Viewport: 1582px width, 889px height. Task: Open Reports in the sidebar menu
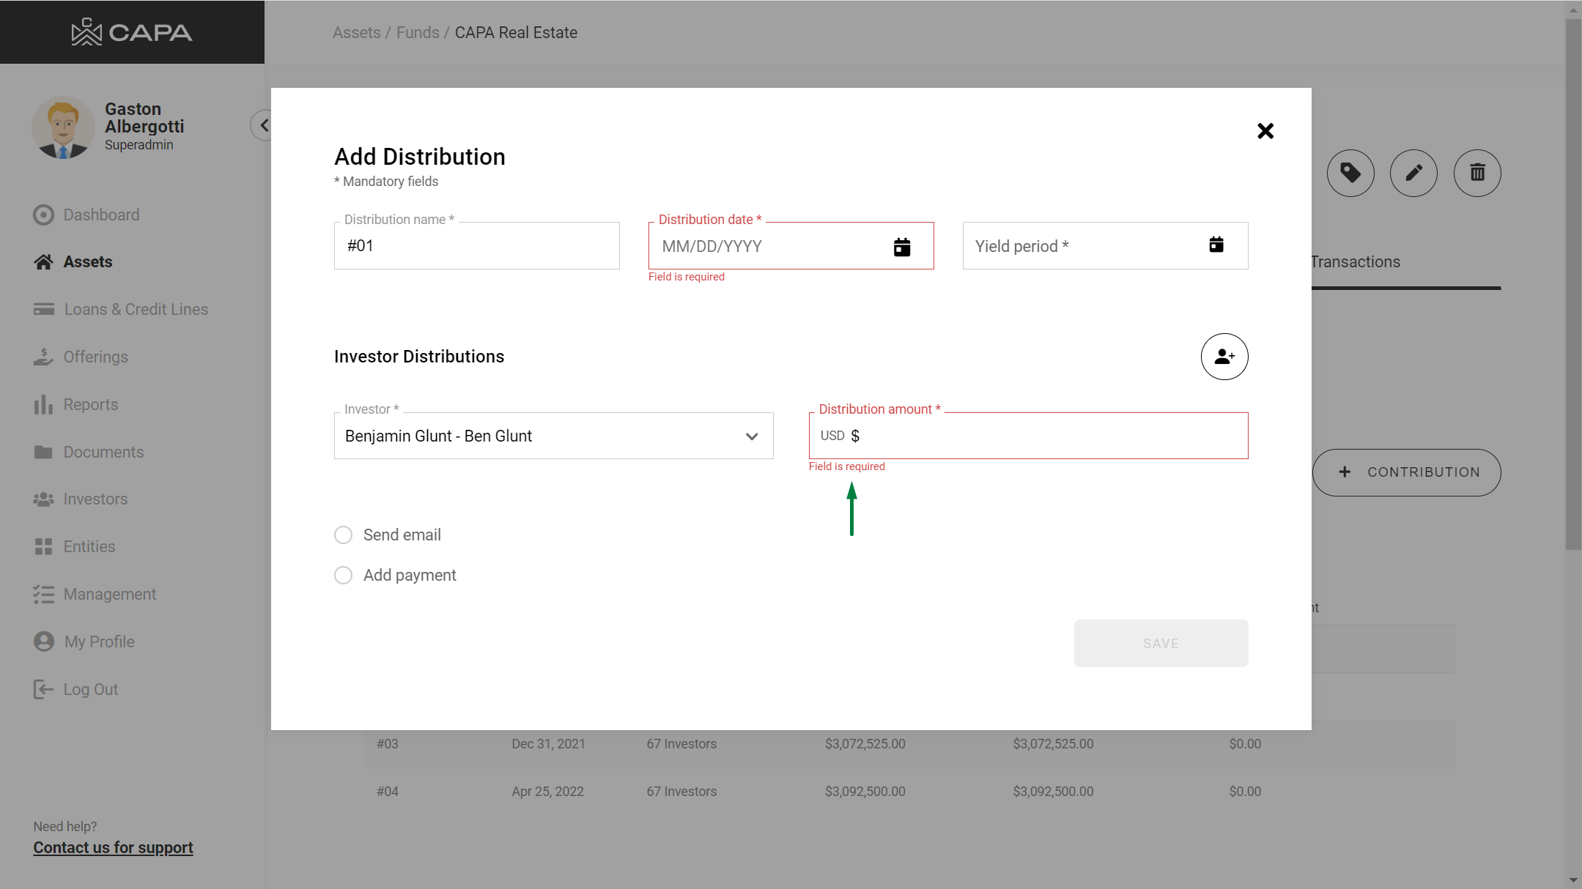[90, 404]
